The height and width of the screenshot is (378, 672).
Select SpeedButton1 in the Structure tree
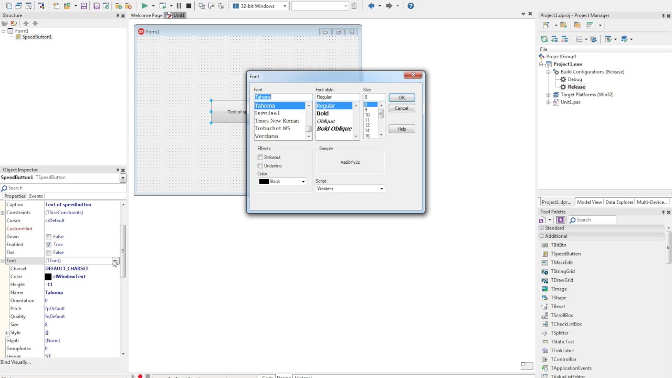[37, 37]
